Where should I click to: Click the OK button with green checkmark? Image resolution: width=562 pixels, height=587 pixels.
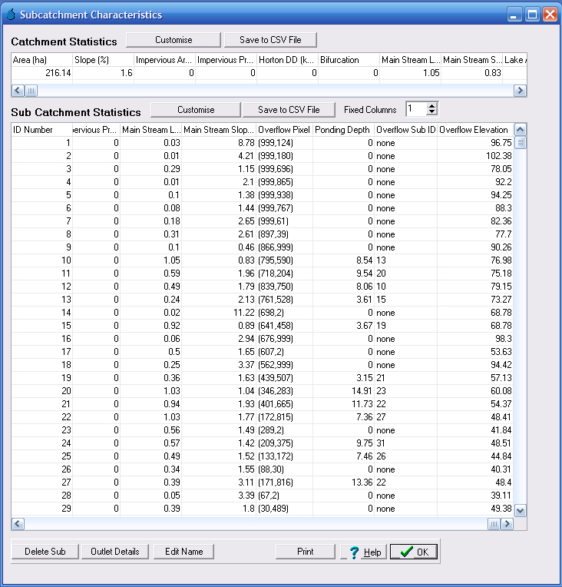(x=414, y=552)
